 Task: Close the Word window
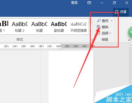click(x=127, y=3)
